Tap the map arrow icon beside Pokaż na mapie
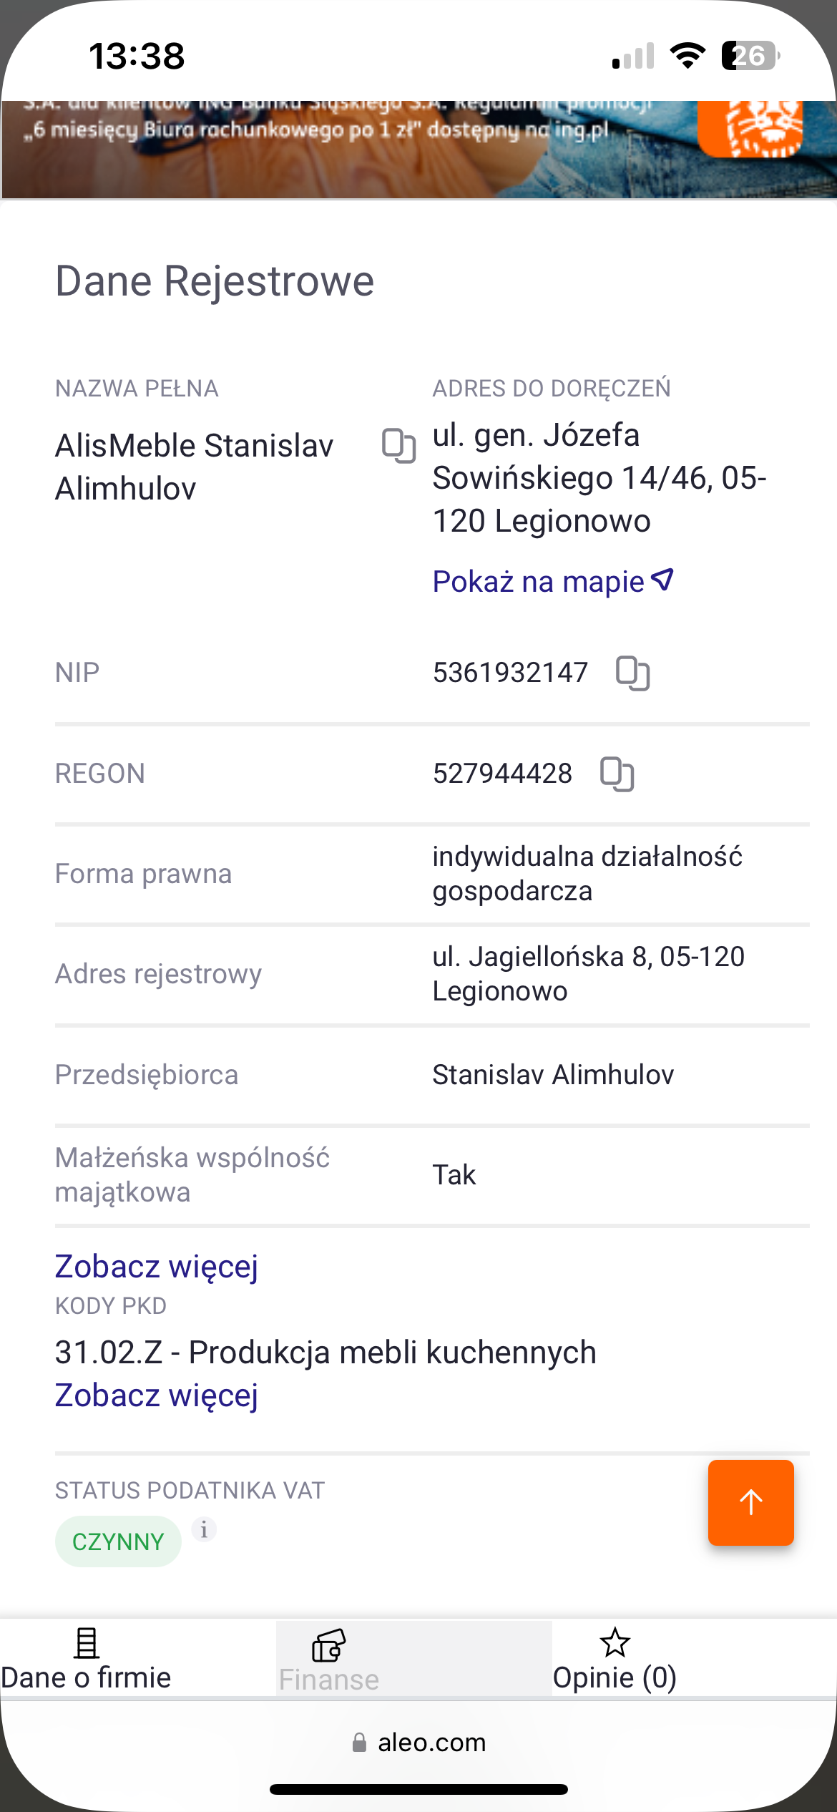This screenshot has height=1812, width=837. point(663,580)
